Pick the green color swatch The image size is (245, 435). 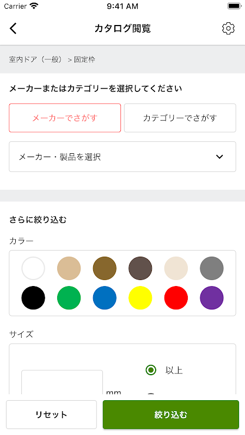[x=69, y=297]
